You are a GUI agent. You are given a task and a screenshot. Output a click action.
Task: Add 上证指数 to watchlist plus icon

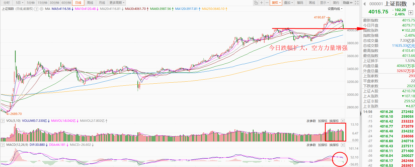click(410, 13)
